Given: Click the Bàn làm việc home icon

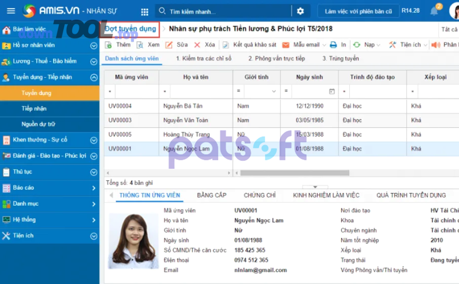Looking at the screenshot, I should [6, 30].
